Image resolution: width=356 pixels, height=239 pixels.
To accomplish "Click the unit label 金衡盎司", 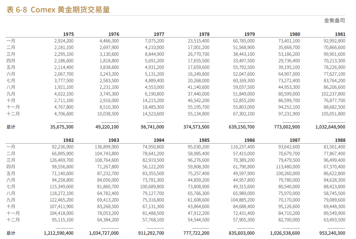I will point(335,20).
